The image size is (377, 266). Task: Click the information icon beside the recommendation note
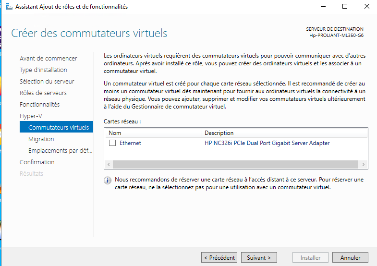(108, 180)
